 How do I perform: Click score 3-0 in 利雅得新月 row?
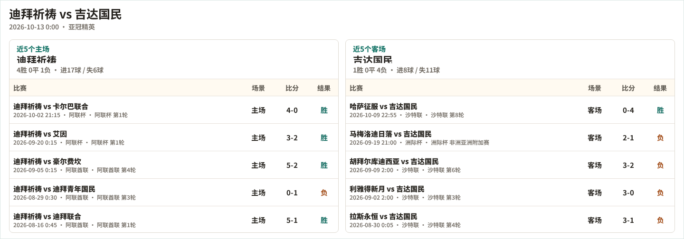tap(628, 193)
